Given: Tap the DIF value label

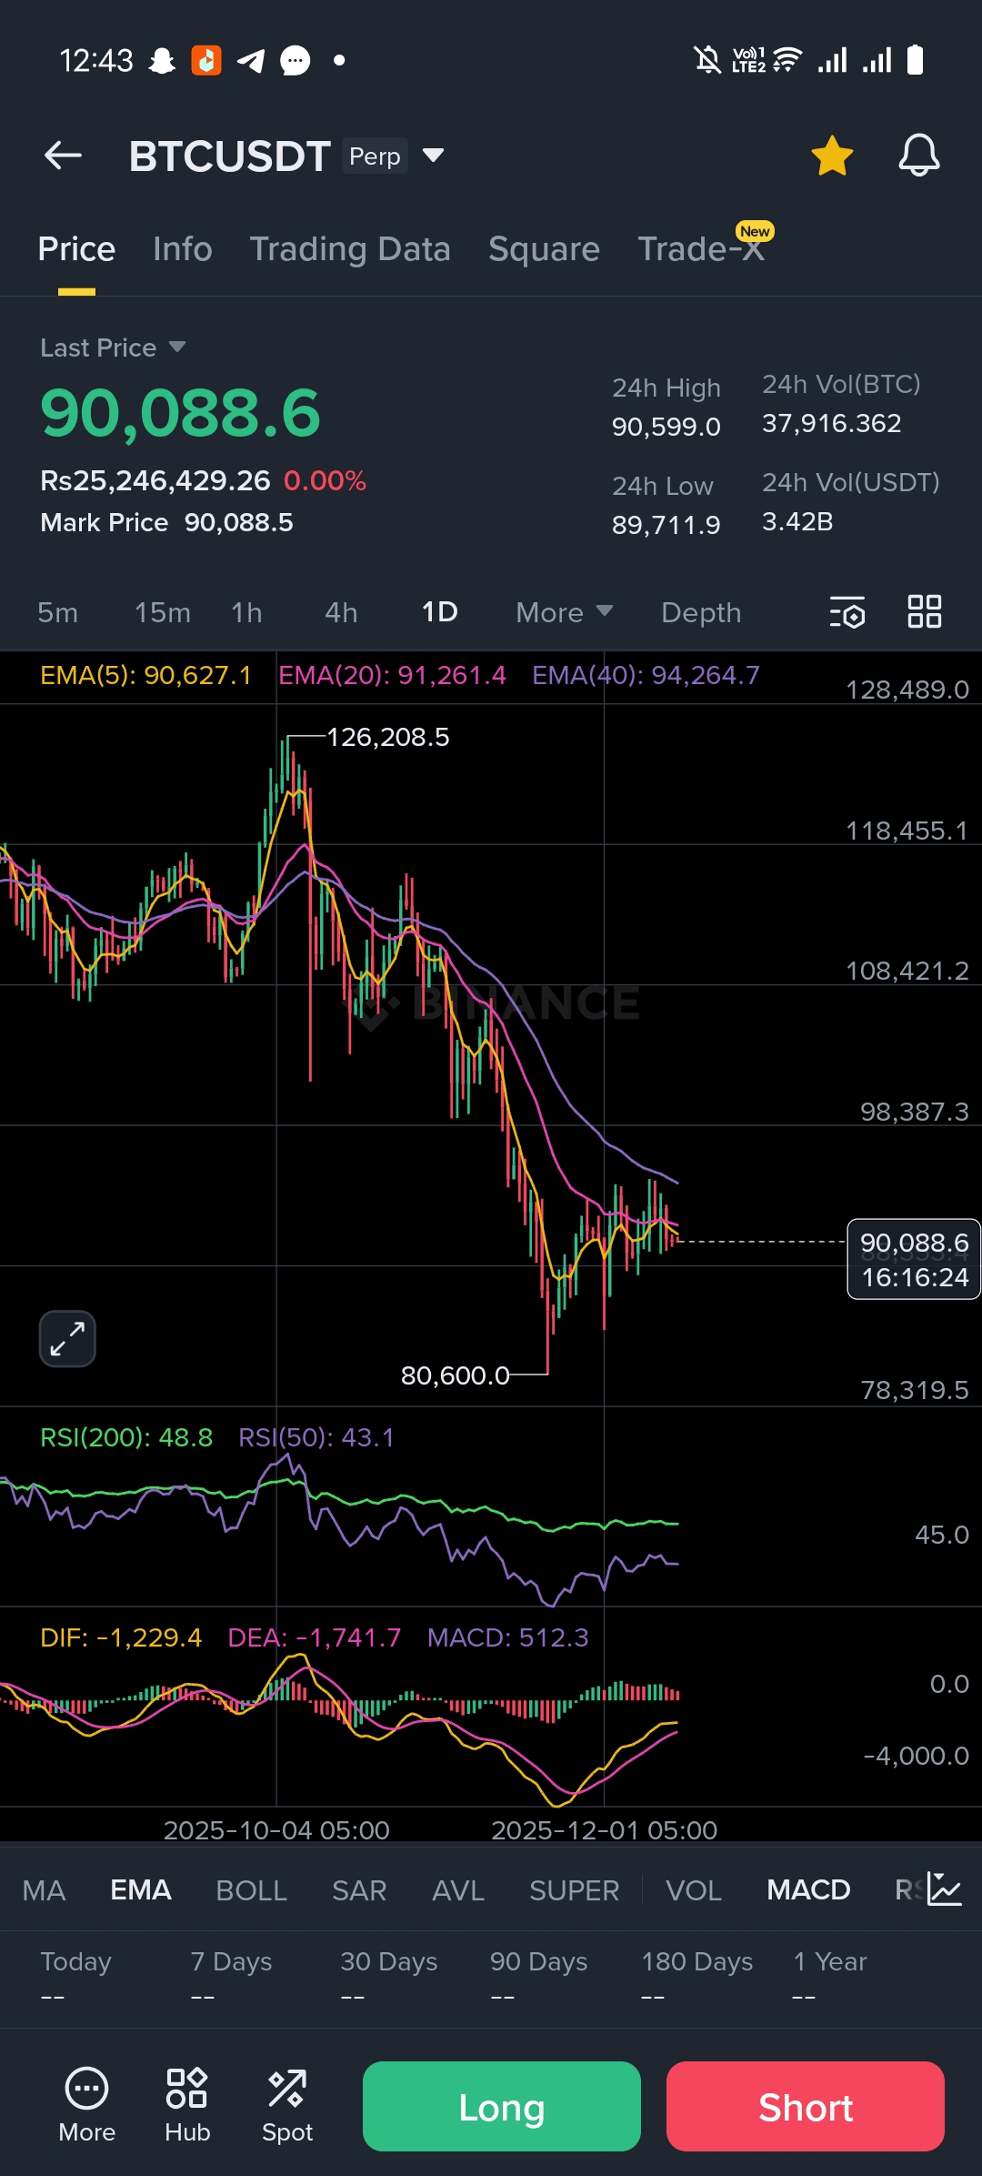Looking at the screenshot, I should coord(121,1637).
